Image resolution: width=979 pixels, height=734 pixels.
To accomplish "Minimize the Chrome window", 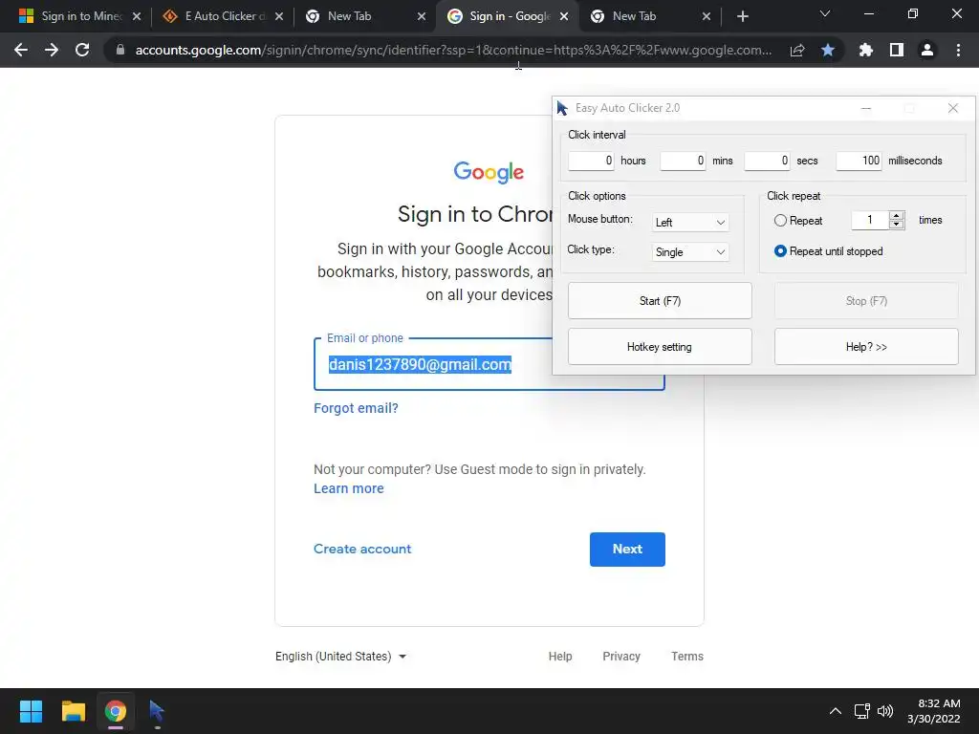I will click(x=868, y=13).
